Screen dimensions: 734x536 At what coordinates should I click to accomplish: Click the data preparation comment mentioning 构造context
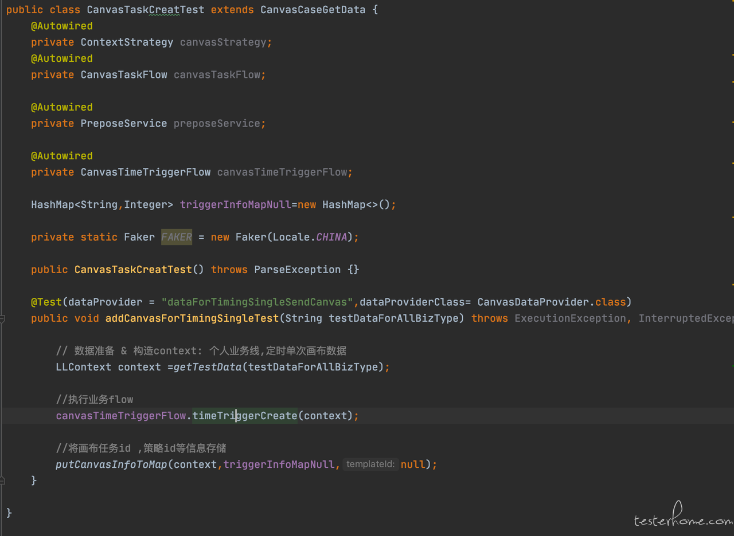point(201,351)
